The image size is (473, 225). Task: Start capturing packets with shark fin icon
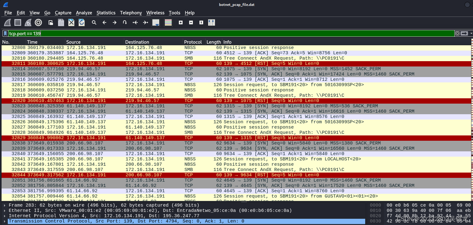point(7,22)
